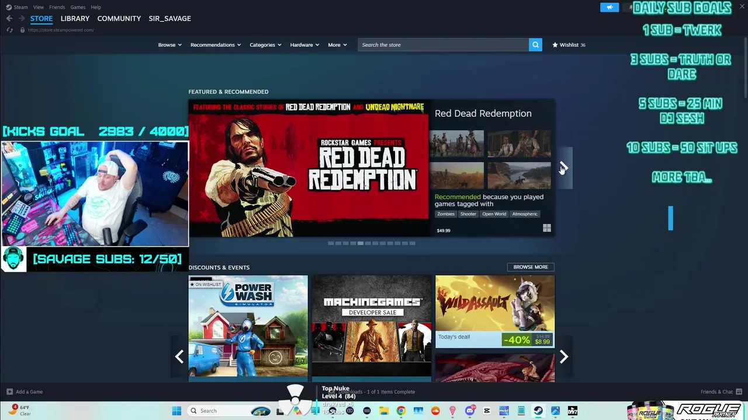Switch to the COMMUNITY tab
The height and width of the screenshot is (420, 748).
tap(119, 19)
